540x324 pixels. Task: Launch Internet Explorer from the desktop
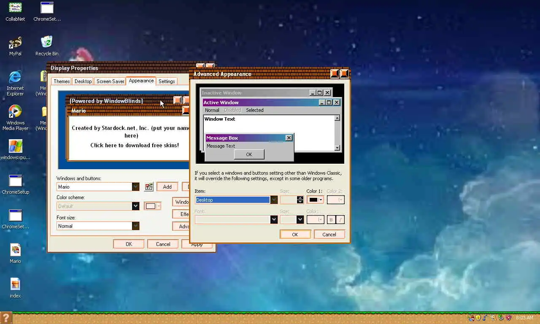coord(15,83)
